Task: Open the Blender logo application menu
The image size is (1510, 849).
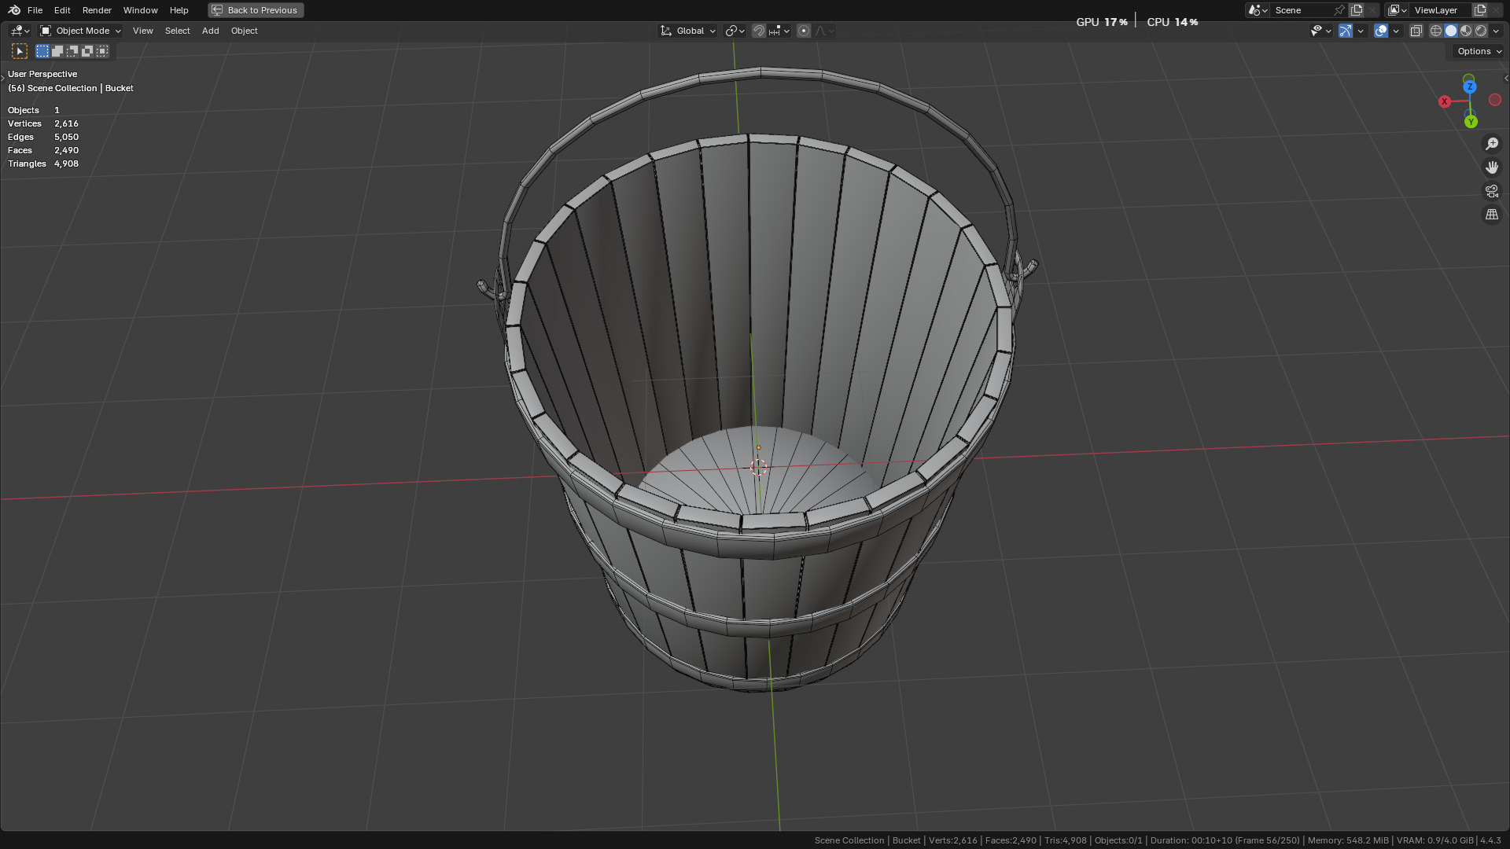Action: 14,10
